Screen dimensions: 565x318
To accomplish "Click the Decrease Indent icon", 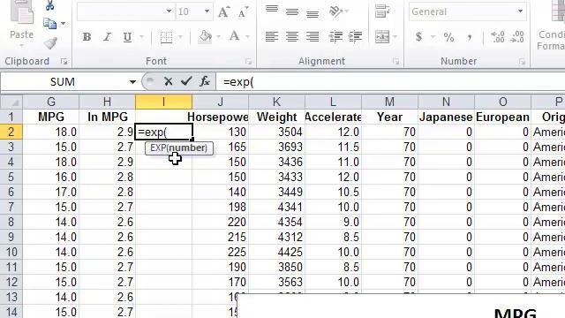I will tap(335, 37).
